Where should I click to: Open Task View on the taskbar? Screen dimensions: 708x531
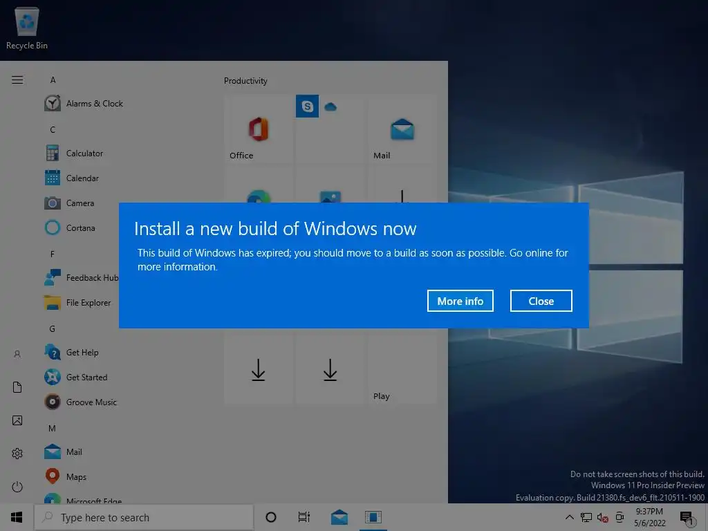tap(304, 517)
